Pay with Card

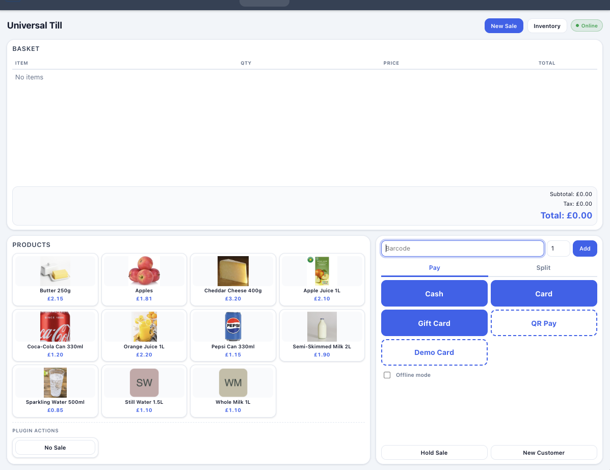[x=543, y=293]
